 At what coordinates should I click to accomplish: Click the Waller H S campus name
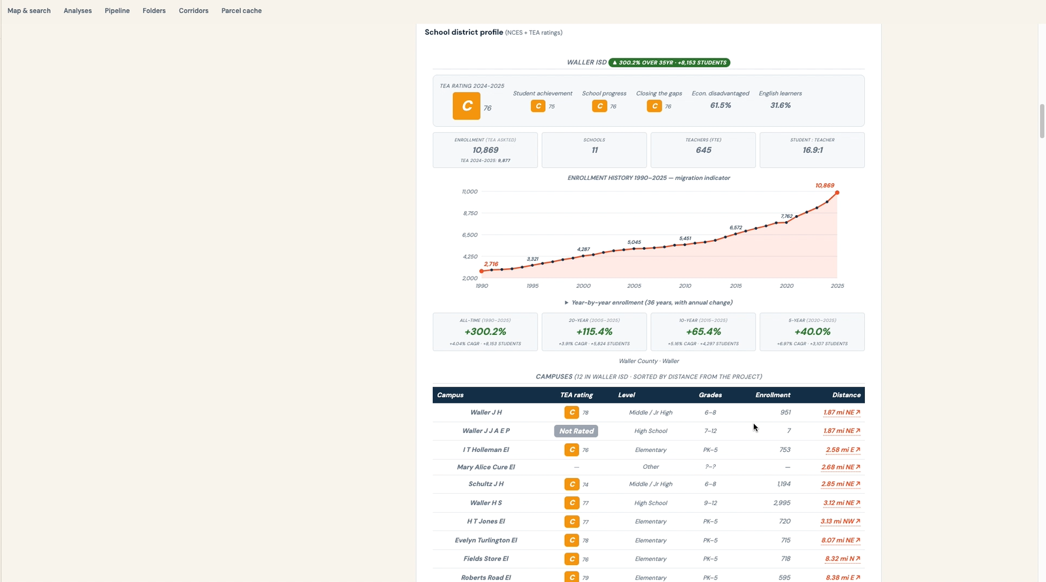(486, 503)
